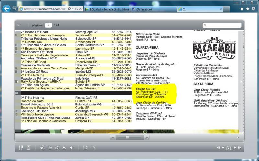Click the Jeep Clube de Curitiba heading
The height and width of the screenshot is (161, 259).
(x=151, y=103)
